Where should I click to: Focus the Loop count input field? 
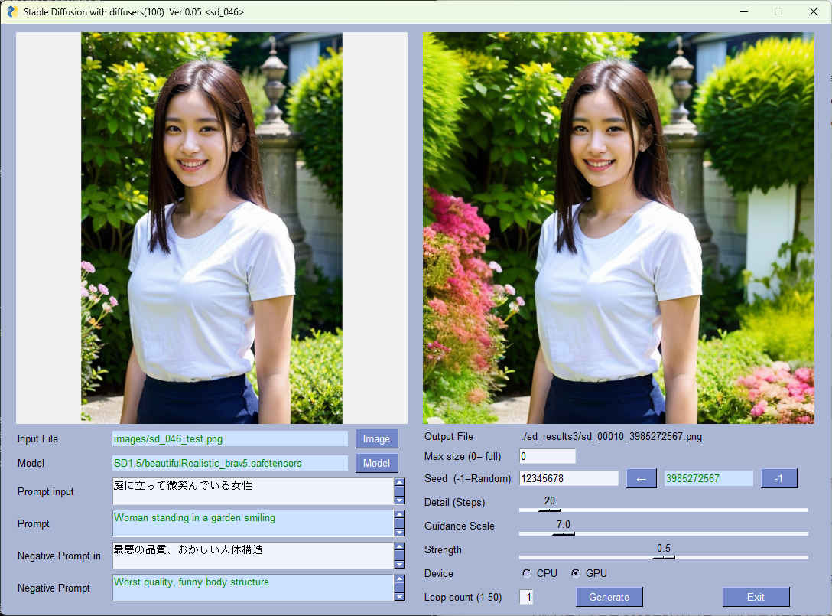click(x=526, y=597)
